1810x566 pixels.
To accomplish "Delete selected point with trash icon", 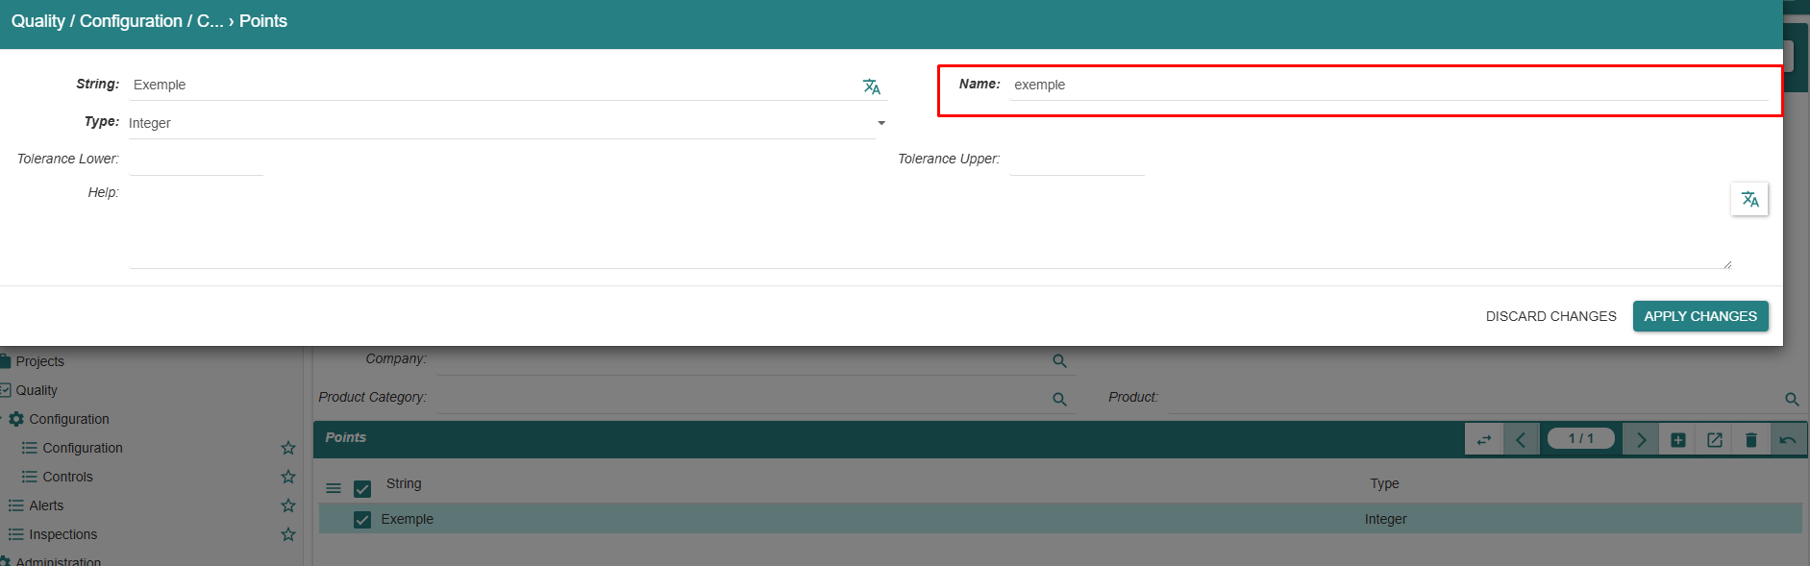I will coord(1750,439).
